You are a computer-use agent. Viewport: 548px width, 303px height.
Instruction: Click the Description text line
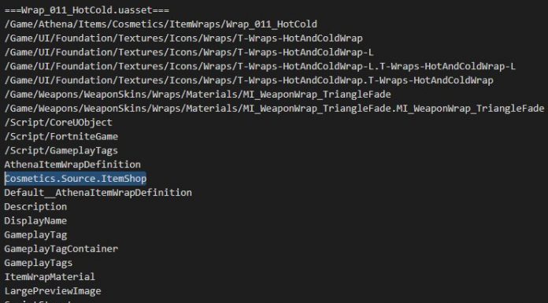point(35,206)
